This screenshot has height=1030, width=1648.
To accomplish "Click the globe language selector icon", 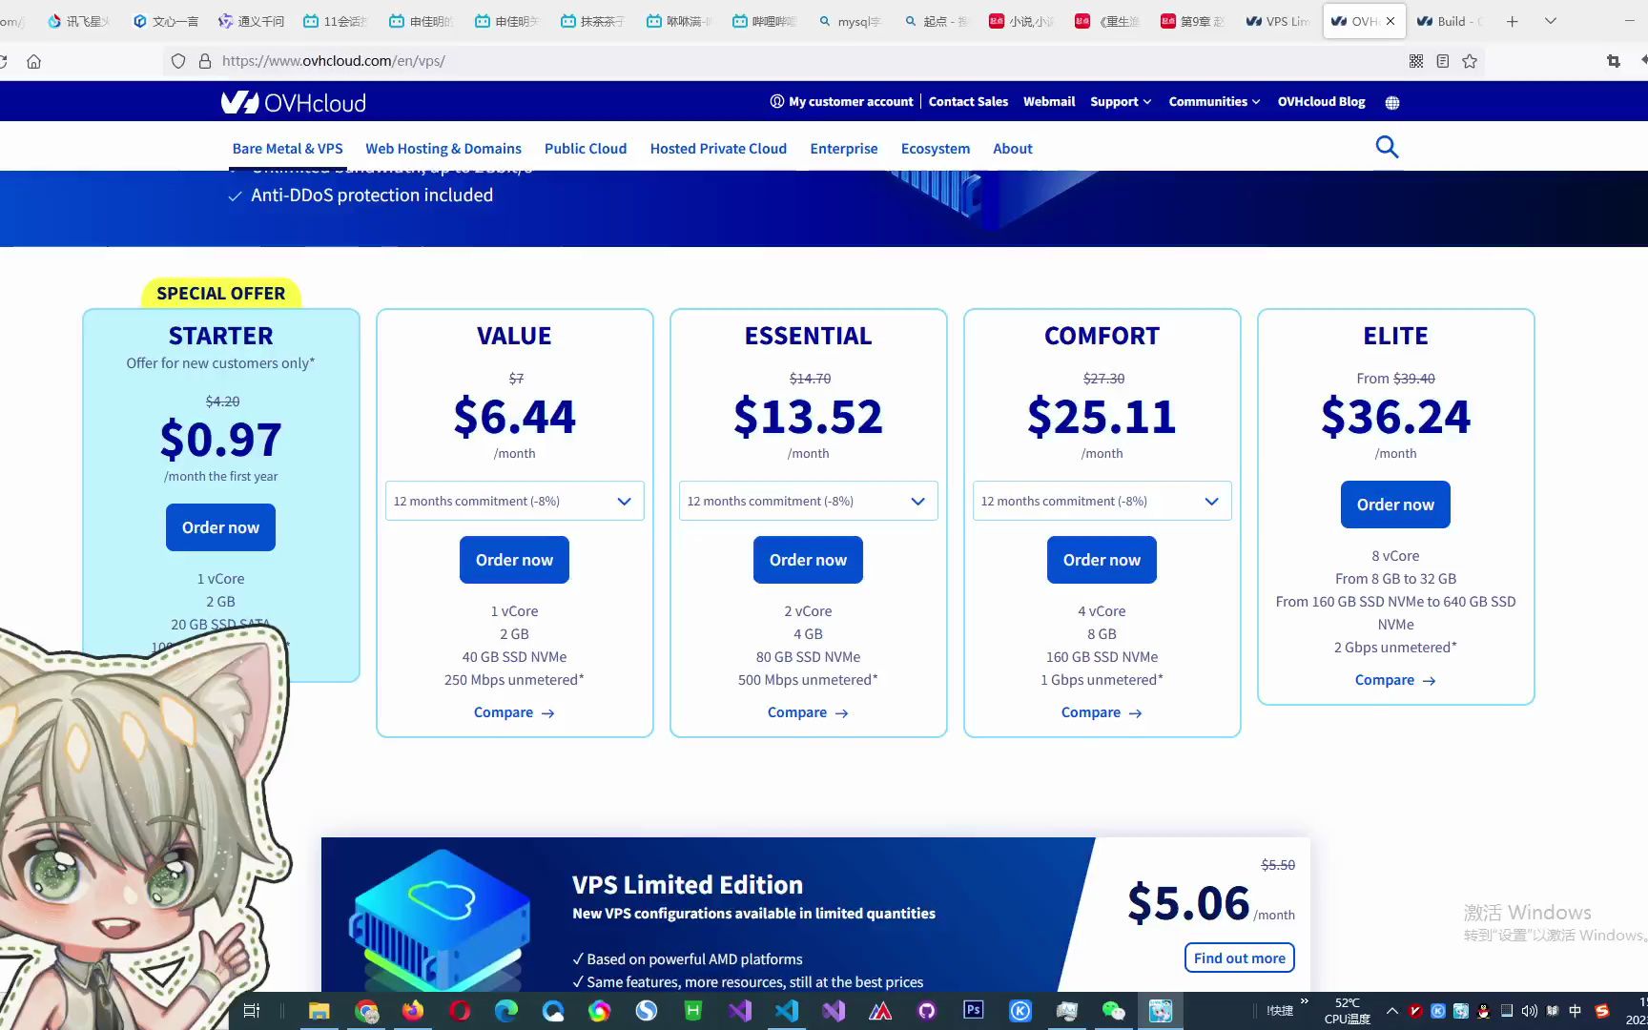I will pos(1392,102).
